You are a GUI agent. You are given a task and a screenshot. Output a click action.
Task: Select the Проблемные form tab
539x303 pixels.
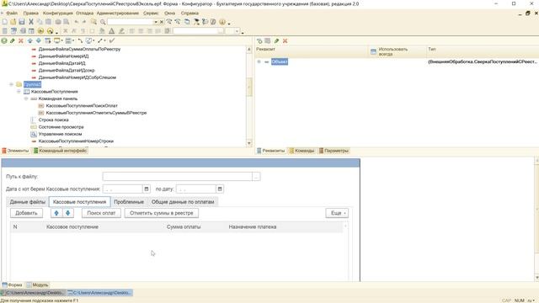click(x=129, y=202)
